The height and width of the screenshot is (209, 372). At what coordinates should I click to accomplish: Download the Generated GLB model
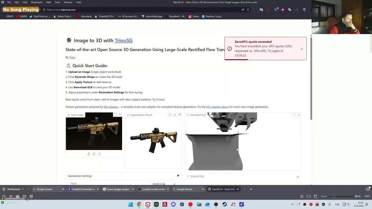click(x=299, y=115)
